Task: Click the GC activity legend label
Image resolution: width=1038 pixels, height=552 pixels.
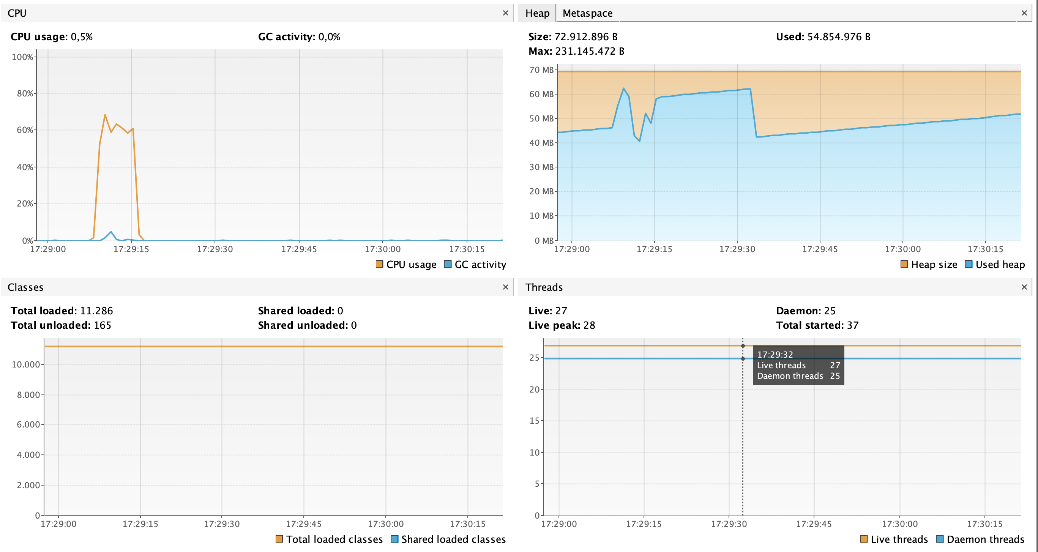Action: point(480,264)
